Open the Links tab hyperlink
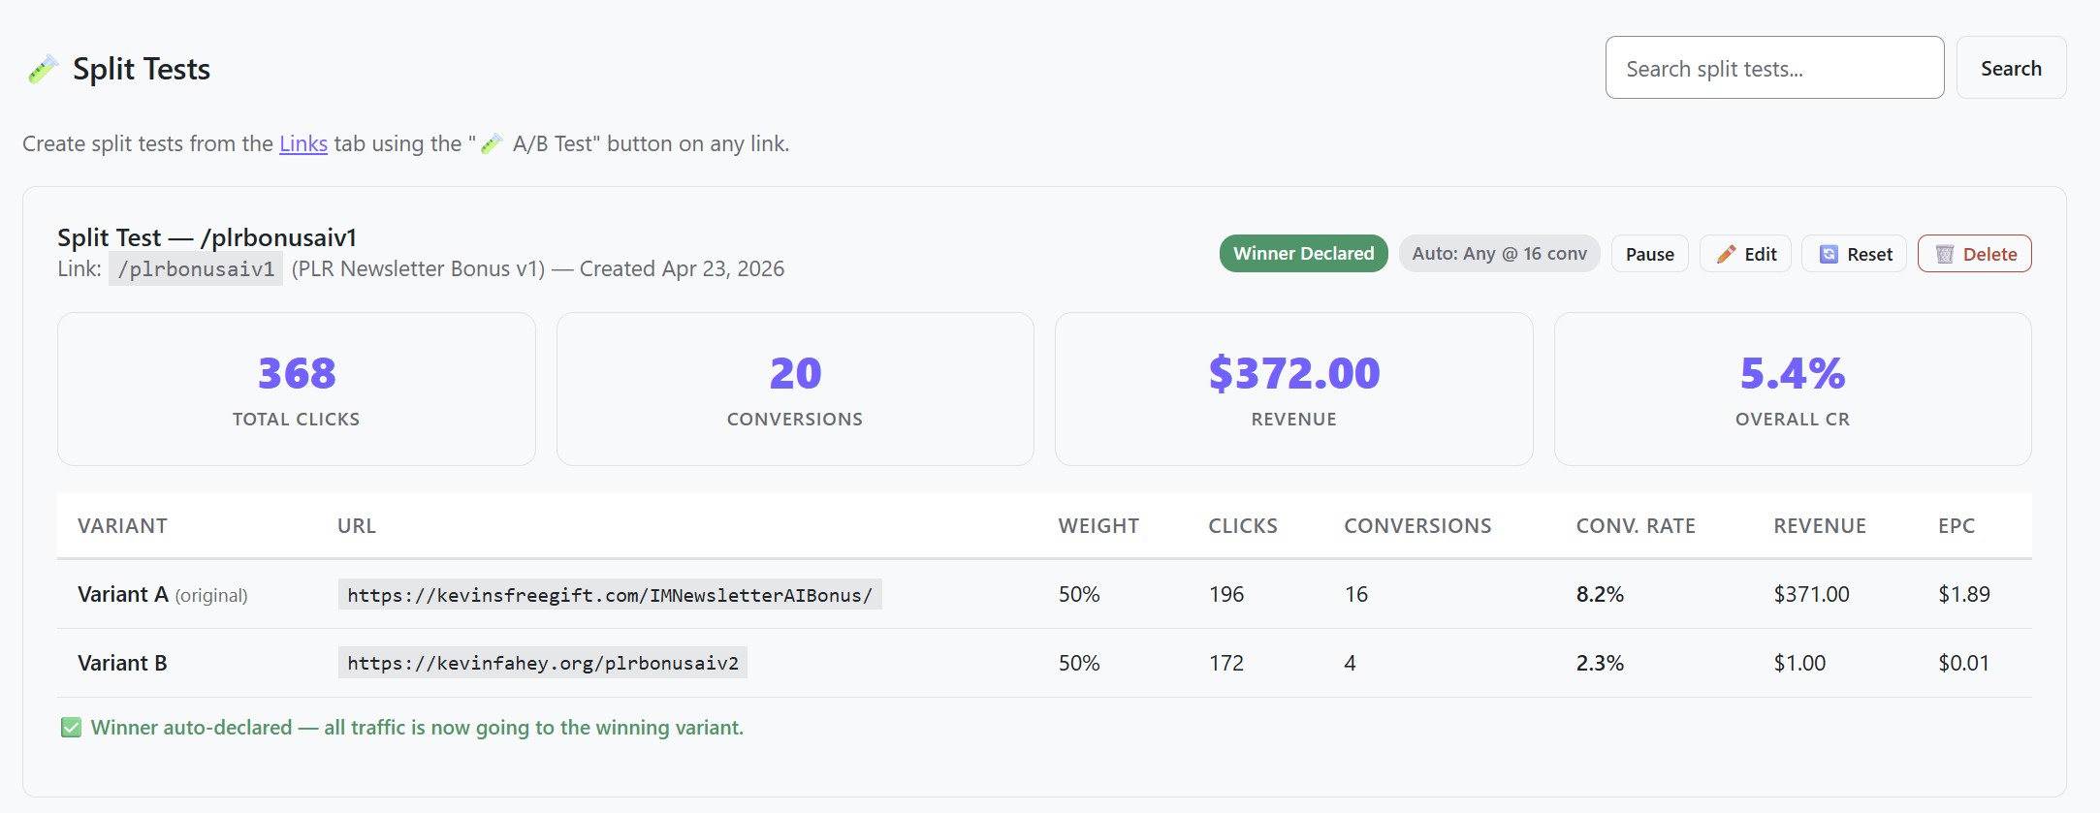 [303, 143]
